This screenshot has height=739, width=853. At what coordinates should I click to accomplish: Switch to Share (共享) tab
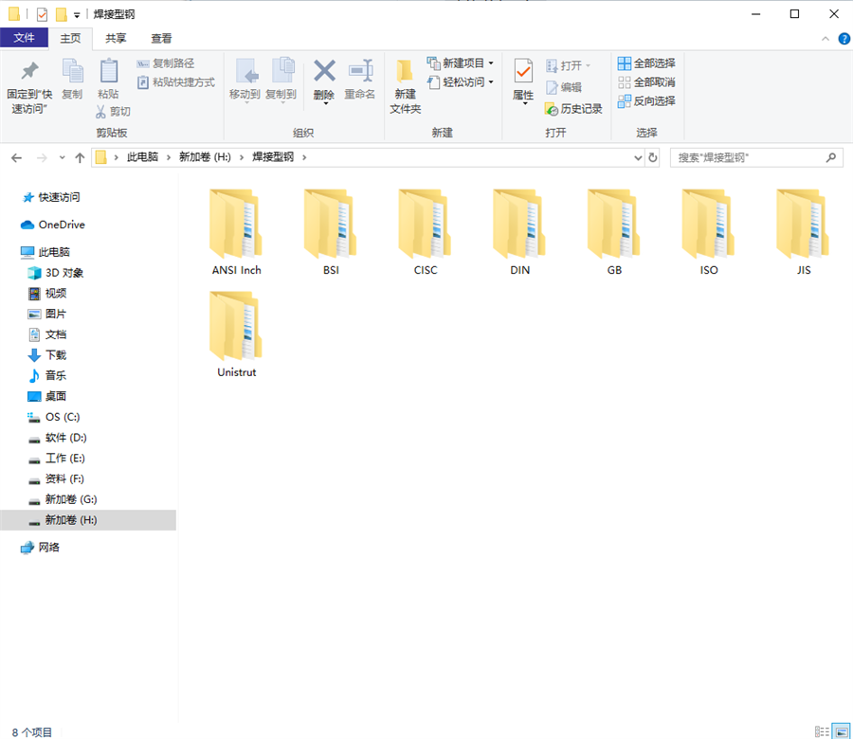(116, 38)
